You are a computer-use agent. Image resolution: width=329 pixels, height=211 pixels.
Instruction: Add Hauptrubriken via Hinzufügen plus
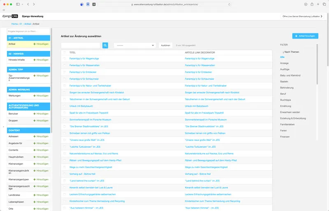[41, 157]
